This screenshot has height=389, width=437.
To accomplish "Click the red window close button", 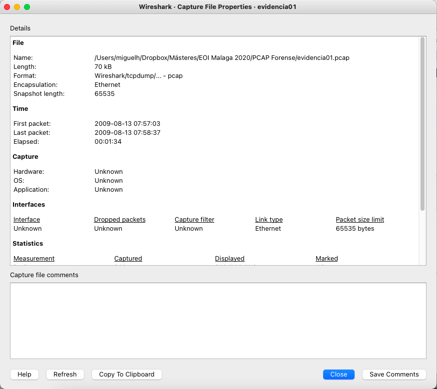I will [x=7, y=7].
